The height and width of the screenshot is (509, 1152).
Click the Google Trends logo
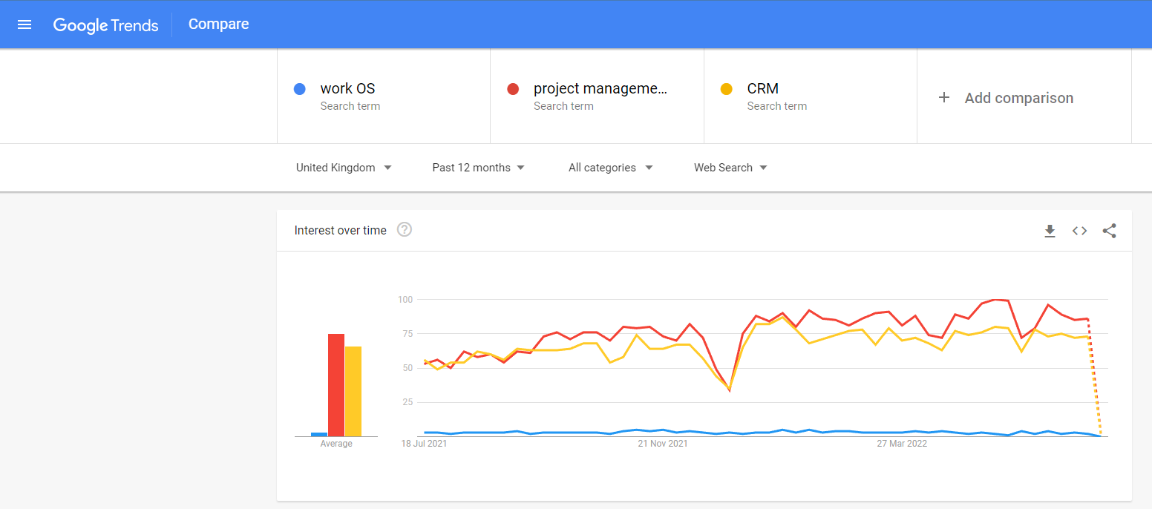click(105, 25)
